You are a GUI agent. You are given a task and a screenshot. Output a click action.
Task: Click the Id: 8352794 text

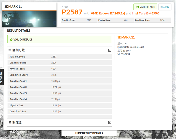point(124,54)
